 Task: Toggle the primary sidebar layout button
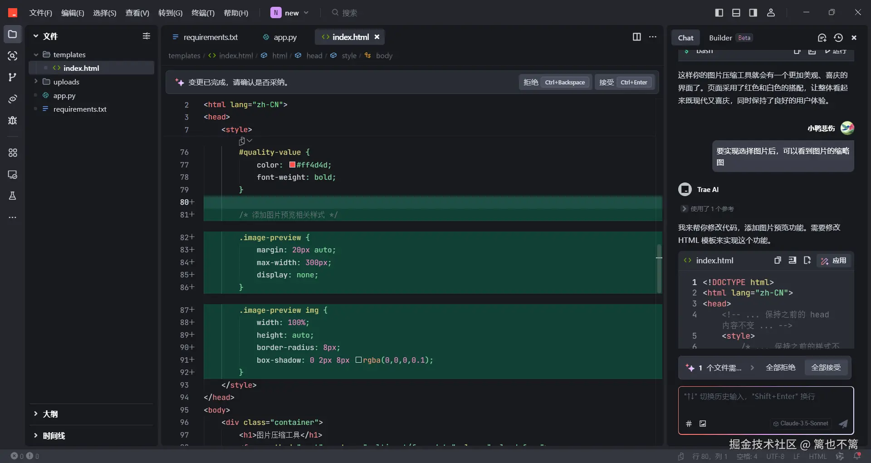(x=719, y=13)
